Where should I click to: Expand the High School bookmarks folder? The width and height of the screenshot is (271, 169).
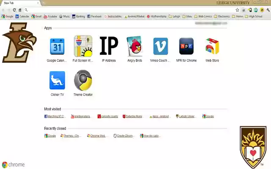pyautogui.click(x=254, y=16)
